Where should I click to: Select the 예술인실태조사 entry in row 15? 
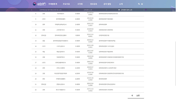[x=60, y=52]
